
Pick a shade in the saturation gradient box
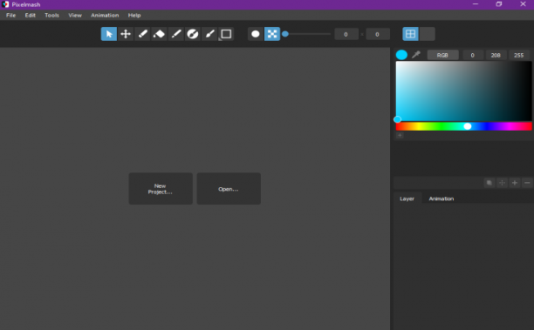click(x=463, y=91)
